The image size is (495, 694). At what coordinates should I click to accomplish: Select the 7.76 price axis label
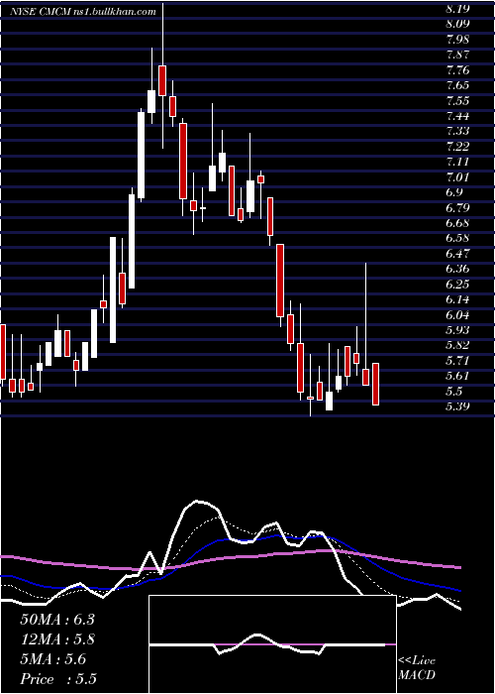pos(457,70)
